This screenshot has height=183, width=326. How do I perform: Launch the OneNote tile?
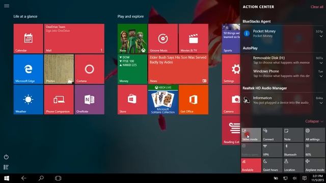(x=90, y=100)
